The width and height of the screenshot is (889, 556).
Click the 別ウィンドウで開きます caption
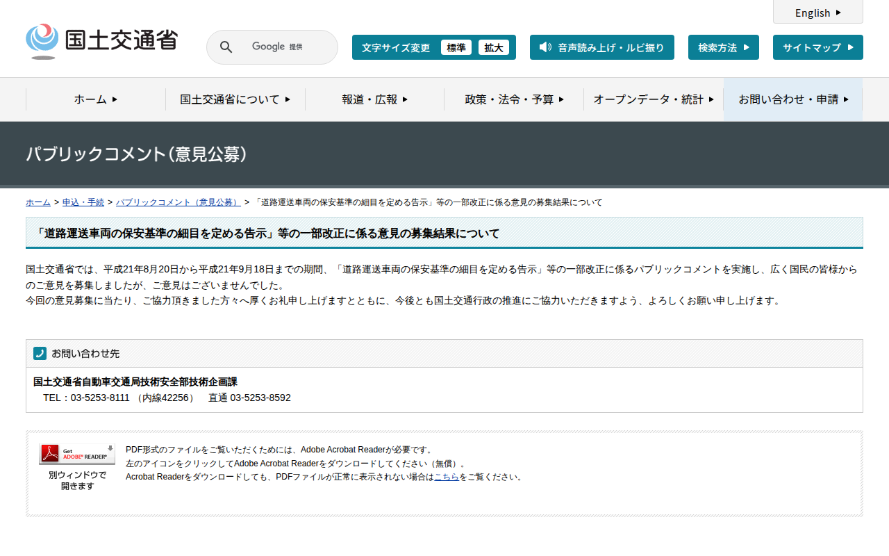point(77,481)
